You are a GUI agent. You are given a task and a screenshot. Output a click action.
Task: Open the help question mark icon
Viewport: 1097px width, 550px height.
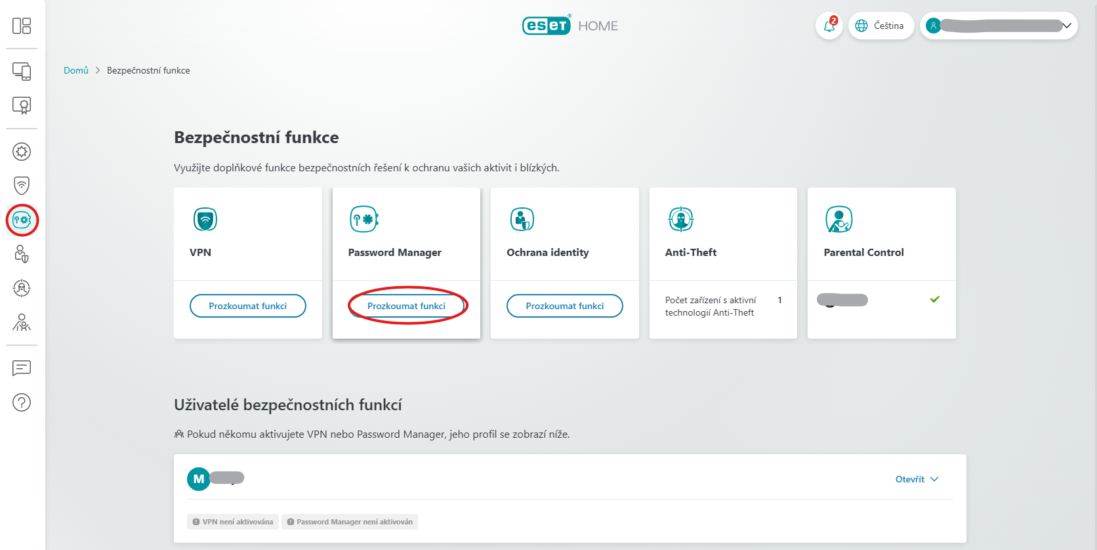pos(22,402)
